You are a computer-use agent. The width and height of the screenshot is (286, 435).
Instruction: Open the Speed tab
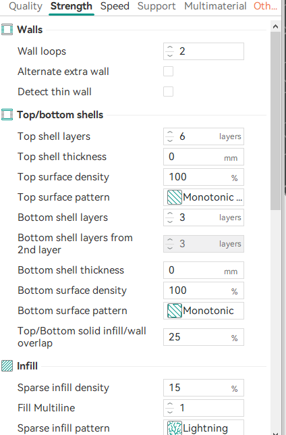tap(115, 6)
